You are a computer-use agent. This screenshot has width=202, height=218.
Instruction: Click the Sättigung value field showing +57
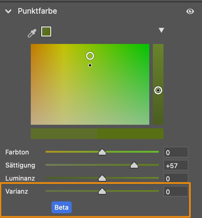click(176, 165)
